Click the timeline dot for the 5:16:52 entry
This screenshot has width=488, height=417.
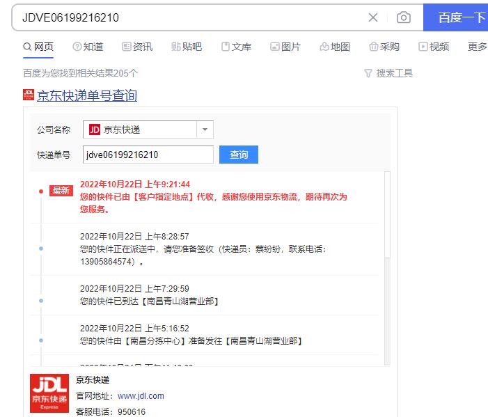point(41,340)
